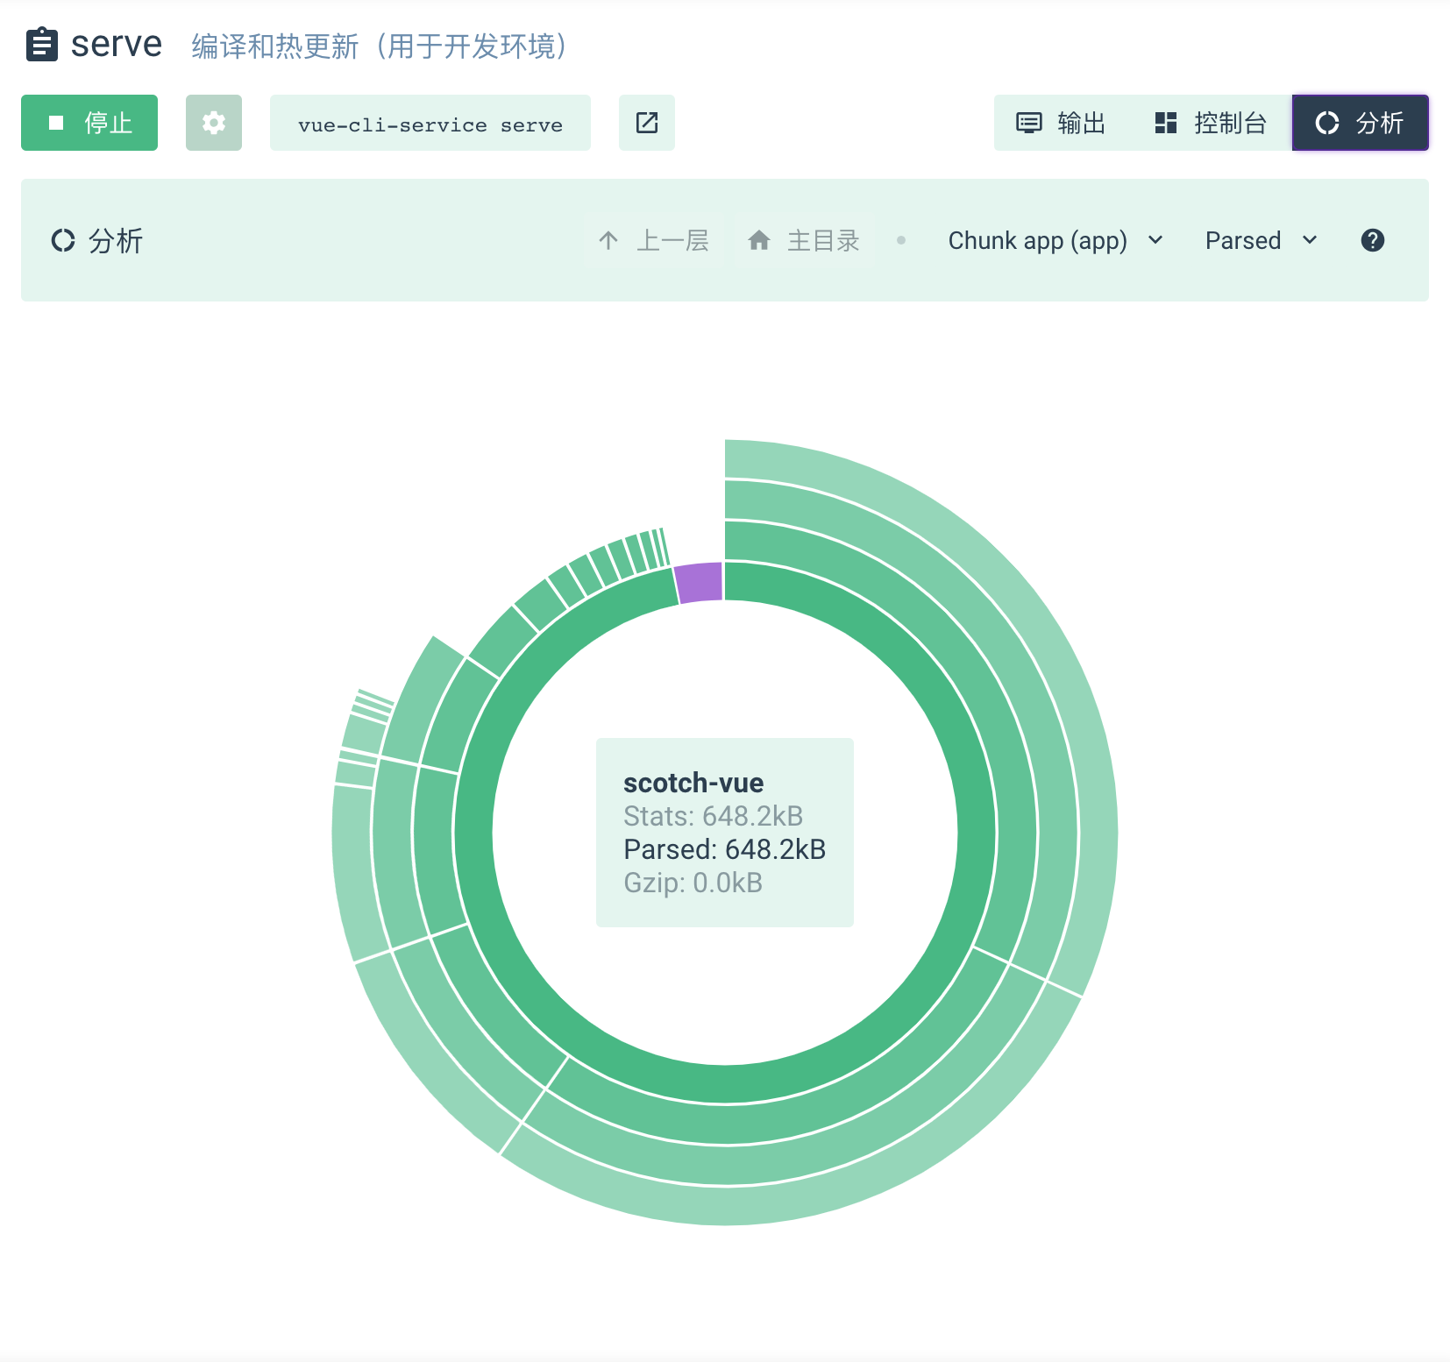This screenshot has height=1362, width=1450.
Task: Click the purple segment in sunburst chart
Action: (700, 583)
